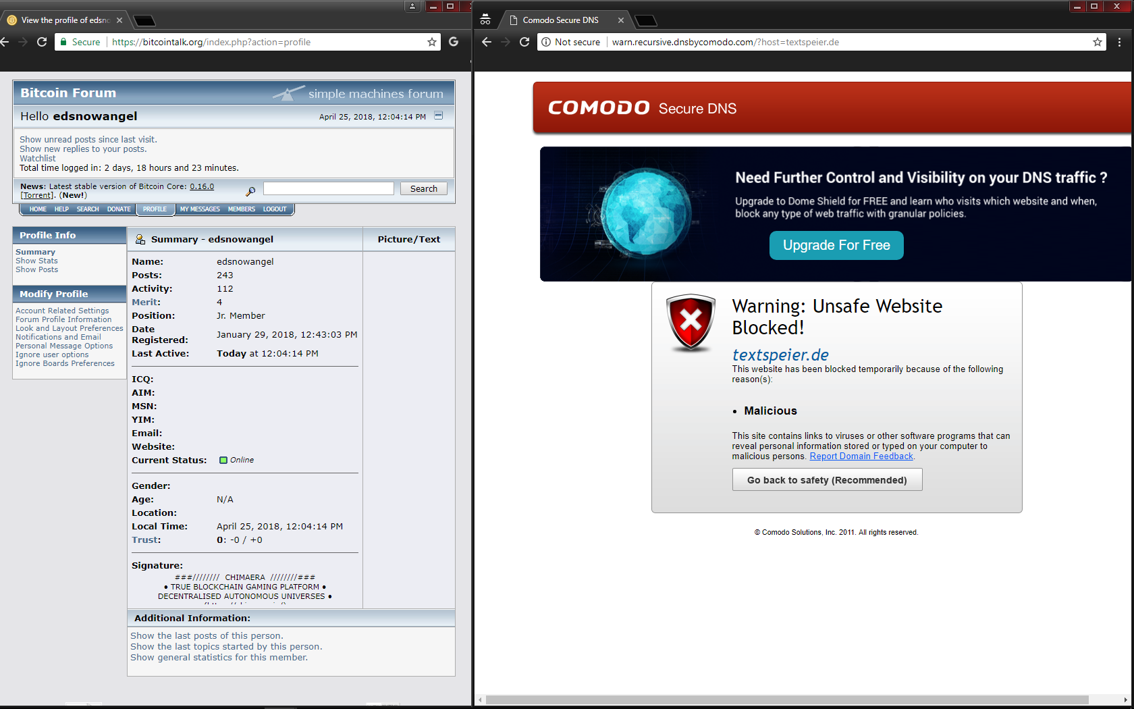The width and height of the screenshot is (1134, 709).
Task: Open Report Domain Feedback link
Action: coord(861,456)
